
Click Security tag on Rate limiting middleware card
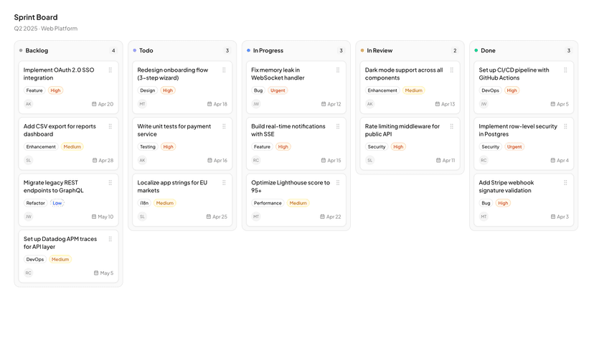click(x=377, y=146)
